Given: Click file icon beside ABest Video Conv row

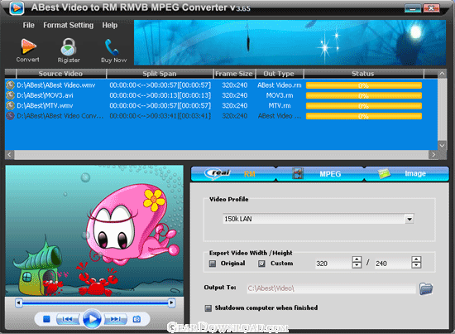Looking at the screenshot, I should (10, 116).
